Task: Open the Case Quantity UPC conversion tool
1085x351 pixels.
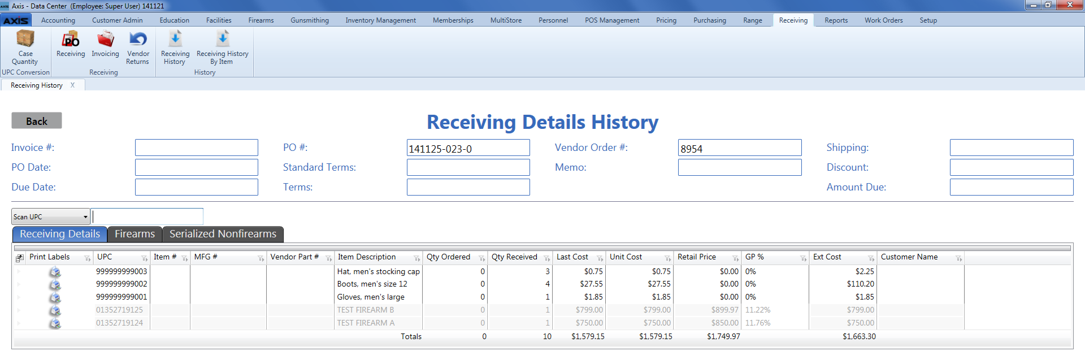Action: pos(25,47)
